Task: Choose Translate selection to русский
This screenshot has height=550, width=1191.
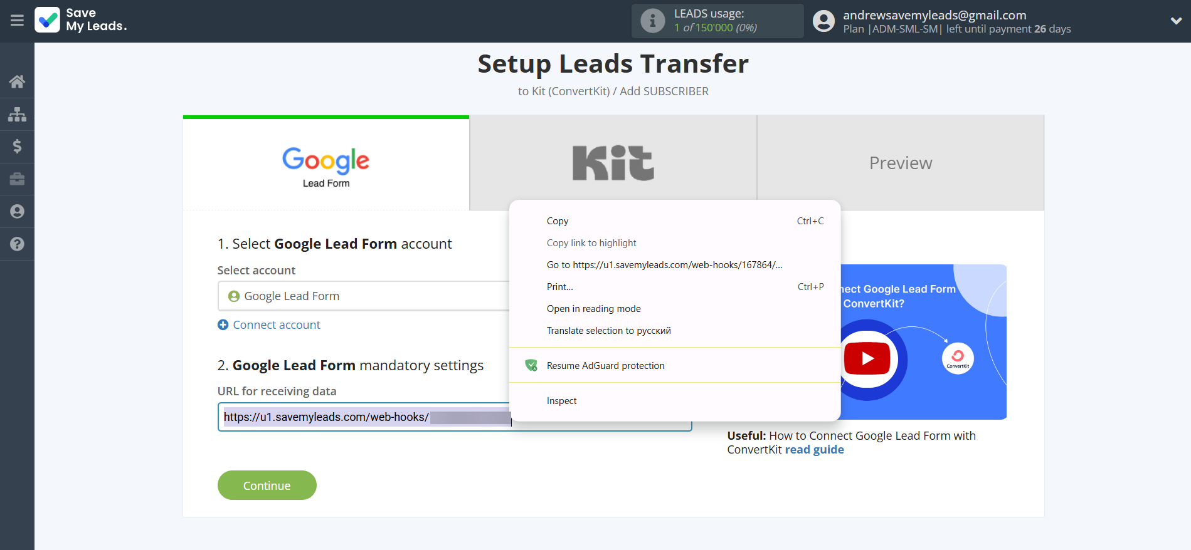Action: [675, 331]
